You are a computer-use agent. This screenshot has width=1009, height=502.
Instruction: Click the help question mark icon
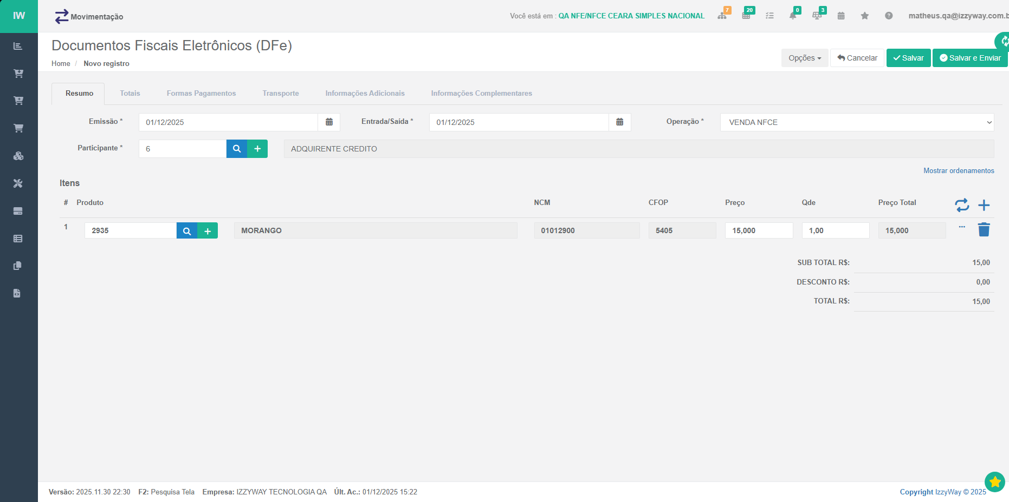[x=889, y=16]
